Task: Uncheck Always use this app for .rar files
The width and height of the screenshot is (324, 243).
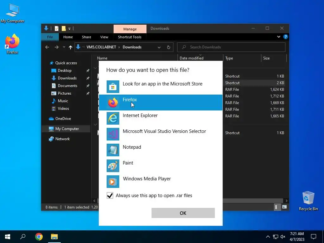Action: [x=110, y=195]
